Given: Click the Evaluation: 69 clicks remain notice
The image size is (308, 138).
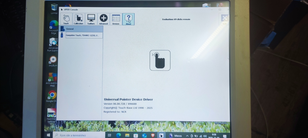Looking at the screenshot, I should [176, 19].
